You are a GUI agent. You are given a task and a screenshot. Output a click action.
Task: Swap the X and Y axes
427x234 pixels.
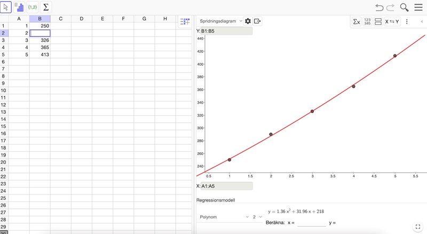click(392, 22)
